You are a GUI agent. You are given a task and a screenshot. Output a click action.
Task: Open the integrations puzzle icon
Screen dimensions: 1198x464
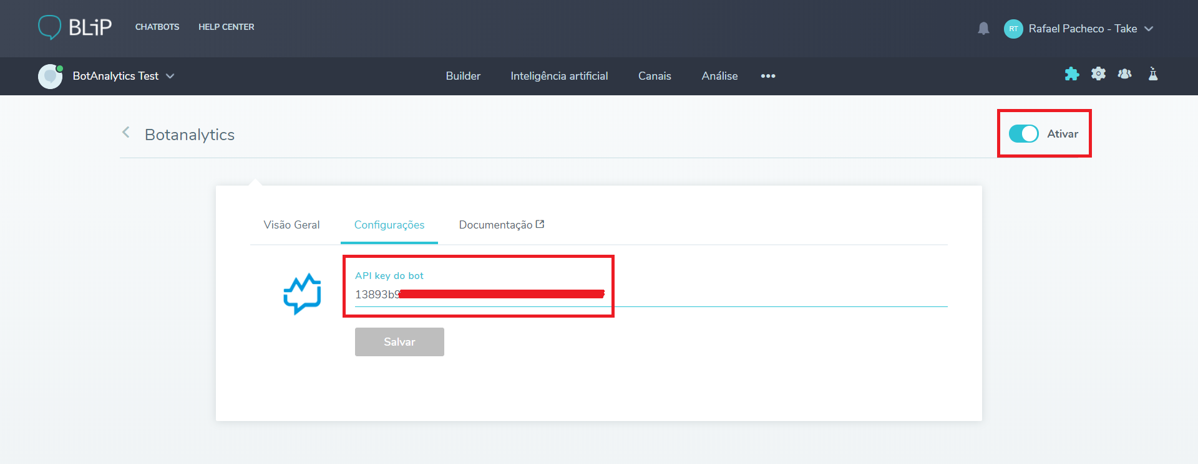click(1072, 74)
